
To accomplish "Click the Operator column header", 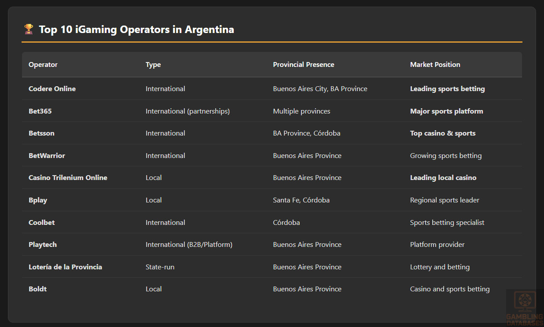I will coord(43,65).
